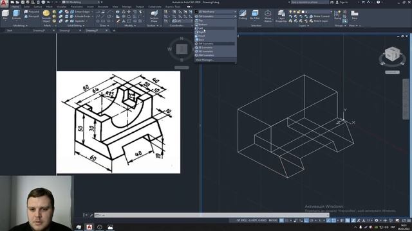Open AutoCAD from the Windows taskbar
Viewport: 412px width, 231px height.
[x=89, y=227]
